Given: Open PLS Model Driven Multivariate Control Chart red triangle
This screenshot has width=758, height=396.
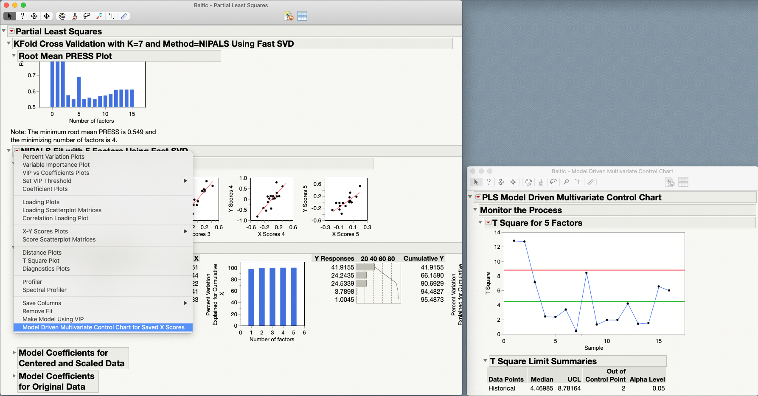Looking at the screenshot, I should (478, 197).
